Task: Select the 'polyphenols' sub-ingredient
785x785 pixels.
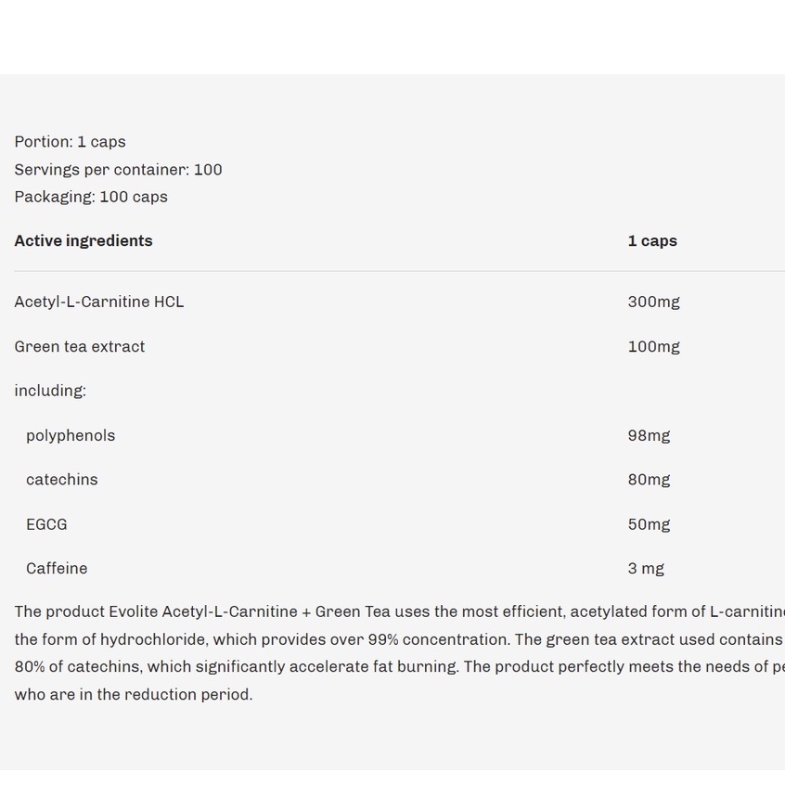Action: pyautogui.click(x=71, y=435)
